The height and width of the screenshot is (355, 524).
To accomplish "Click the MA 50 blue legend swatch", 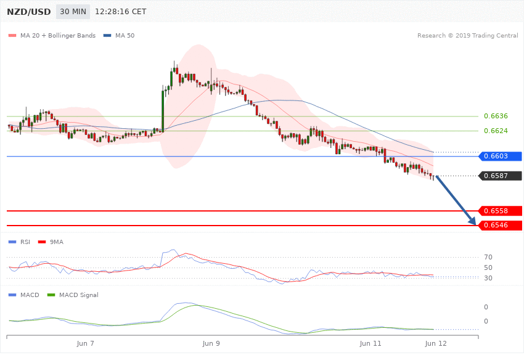I will [107, 35].
